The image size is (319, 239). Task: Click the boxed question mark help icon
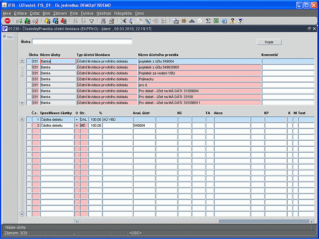click(240, 21)
